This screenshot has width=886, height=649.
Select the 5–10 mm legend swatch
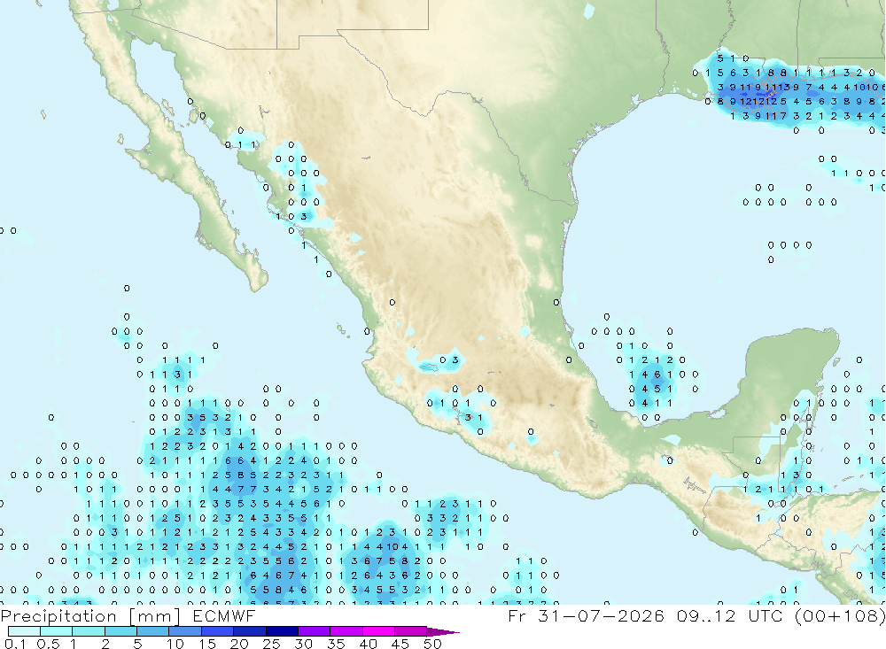pos(153,631)
